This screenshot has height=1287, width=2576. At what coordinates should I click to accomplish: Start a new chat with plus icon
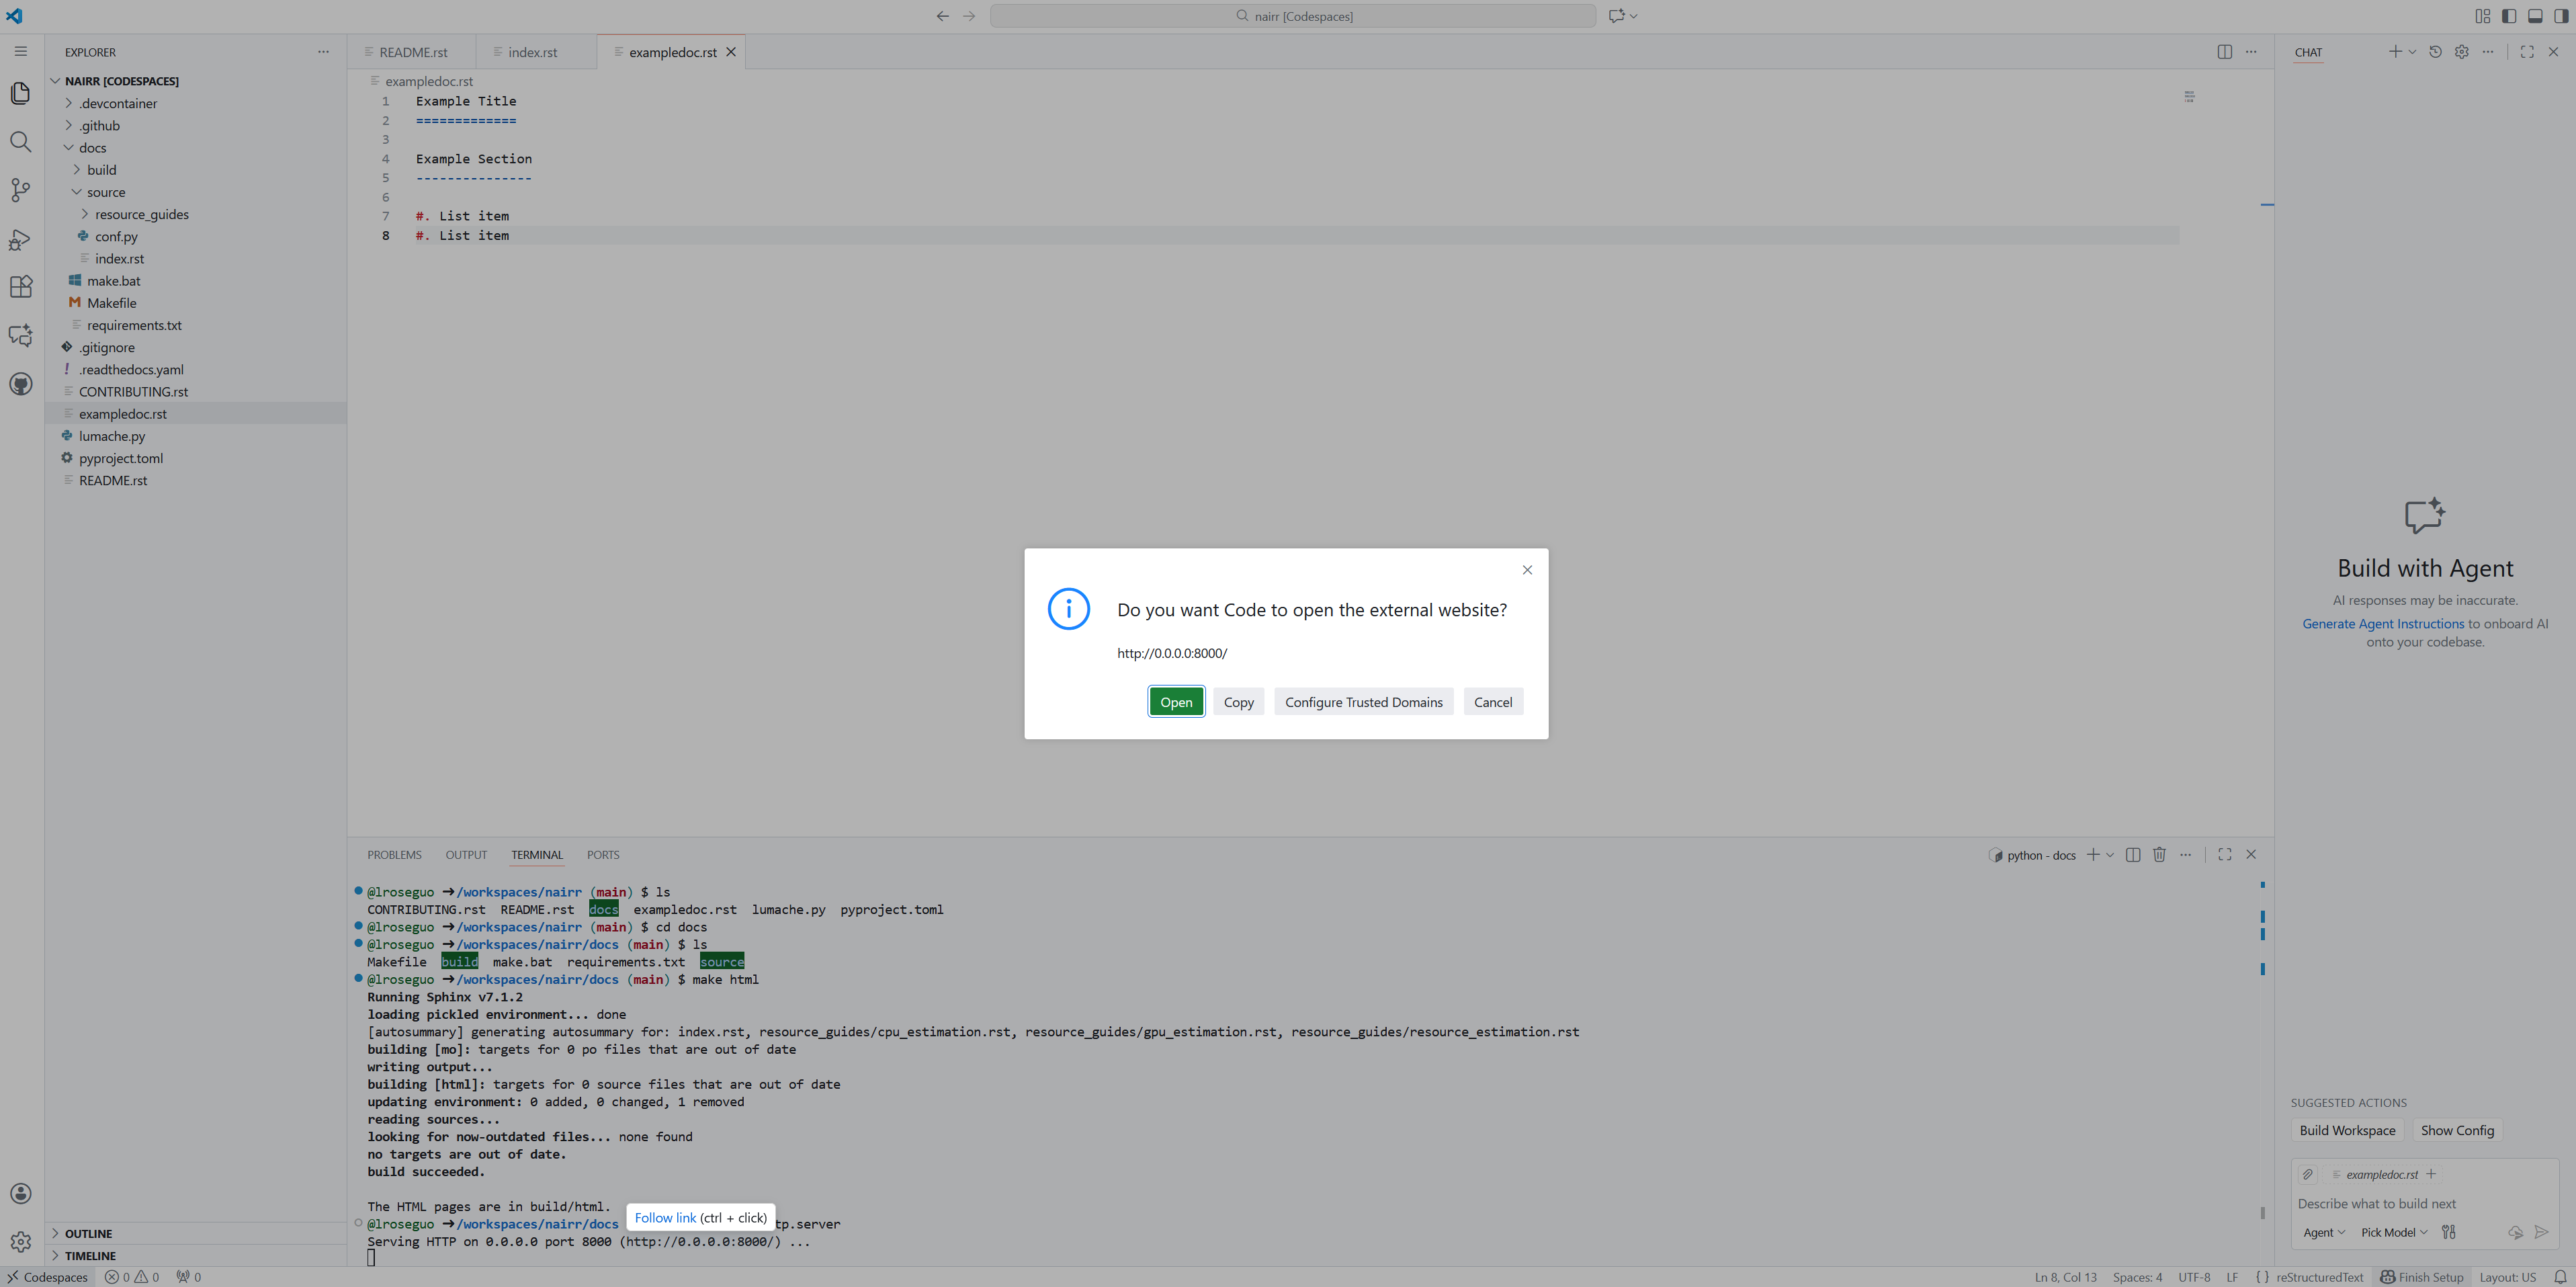pyautogui.click(x=2394, y=52)
